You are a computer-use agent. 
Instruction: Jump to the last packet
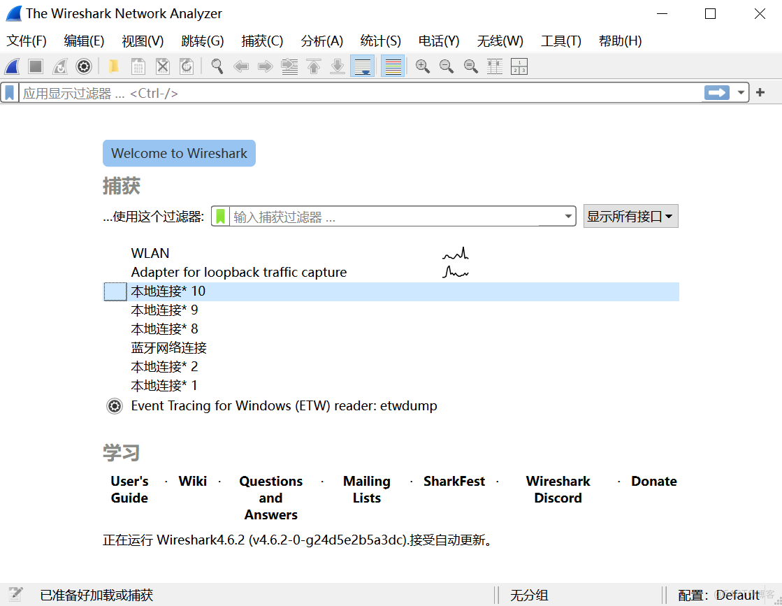(x=338, y=66)
